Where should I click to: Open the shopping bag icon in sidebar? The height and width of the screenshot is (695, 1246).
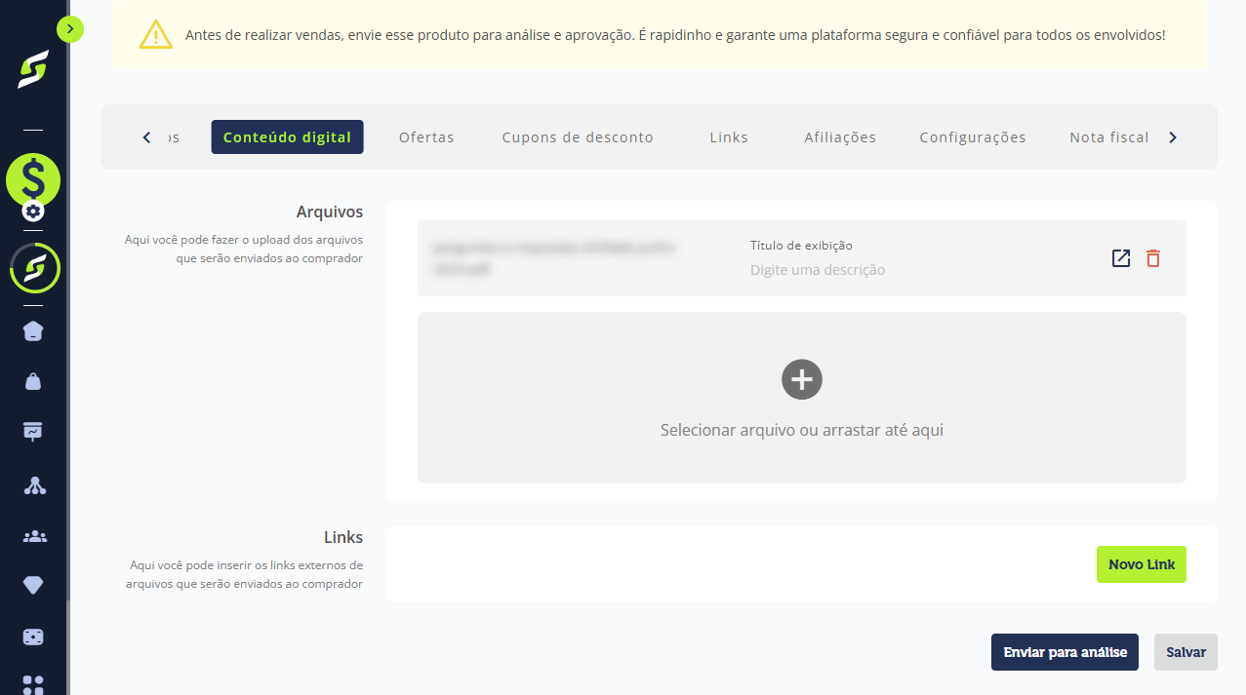[x=33, y=381]
